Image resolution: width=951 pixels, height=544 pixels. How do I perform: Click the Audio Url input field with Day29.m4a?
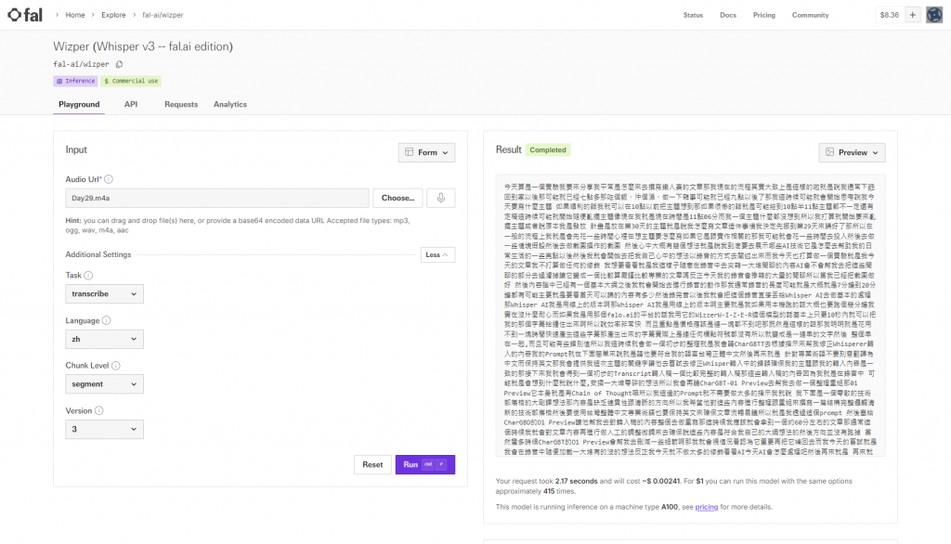[217, 198]
